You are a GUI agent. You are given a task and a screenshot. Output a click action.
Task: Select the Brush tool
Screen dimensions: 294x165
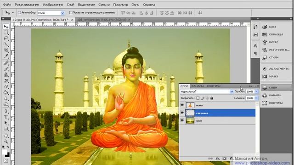[6, 69]
